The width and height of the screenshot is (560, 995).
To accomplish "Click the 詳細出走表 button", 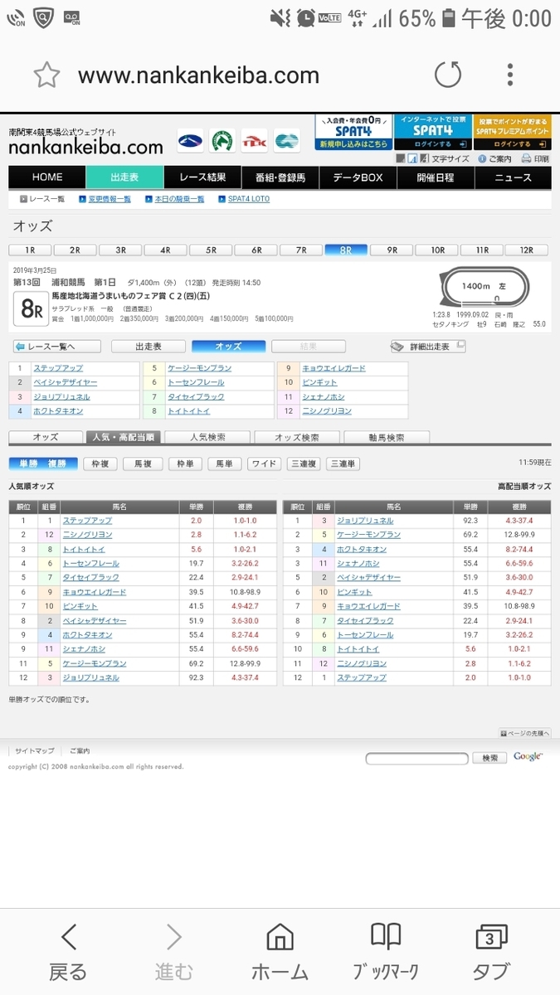I will click(x=429, y=347).
